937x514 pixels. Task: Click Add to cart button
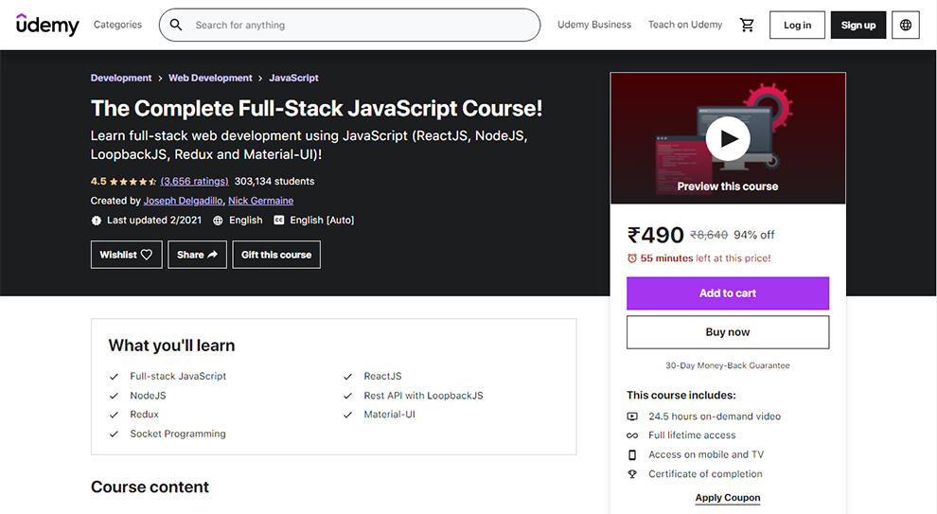coord(728,292)
